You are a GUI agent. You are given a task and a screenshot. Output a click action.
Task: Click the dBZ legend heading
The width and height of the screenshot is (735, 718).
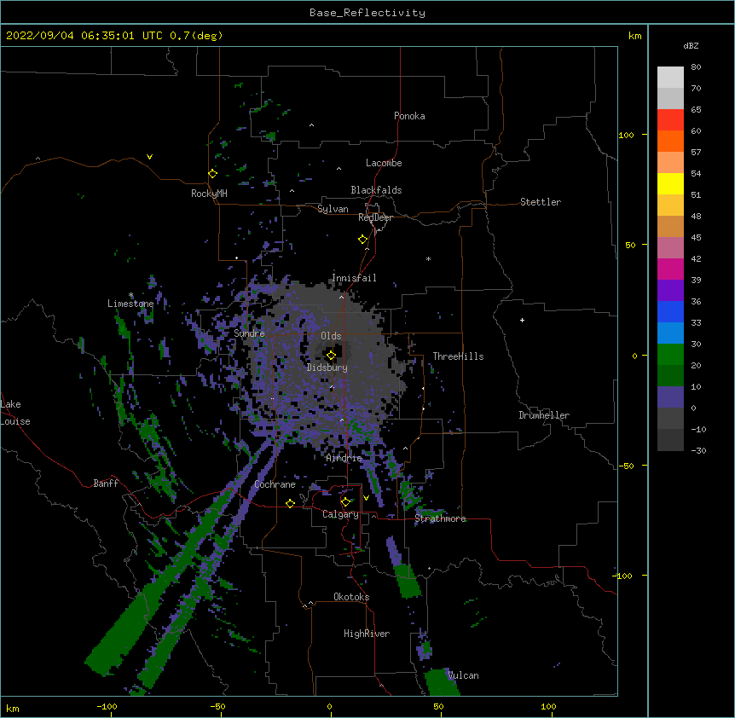pos(691,46)
